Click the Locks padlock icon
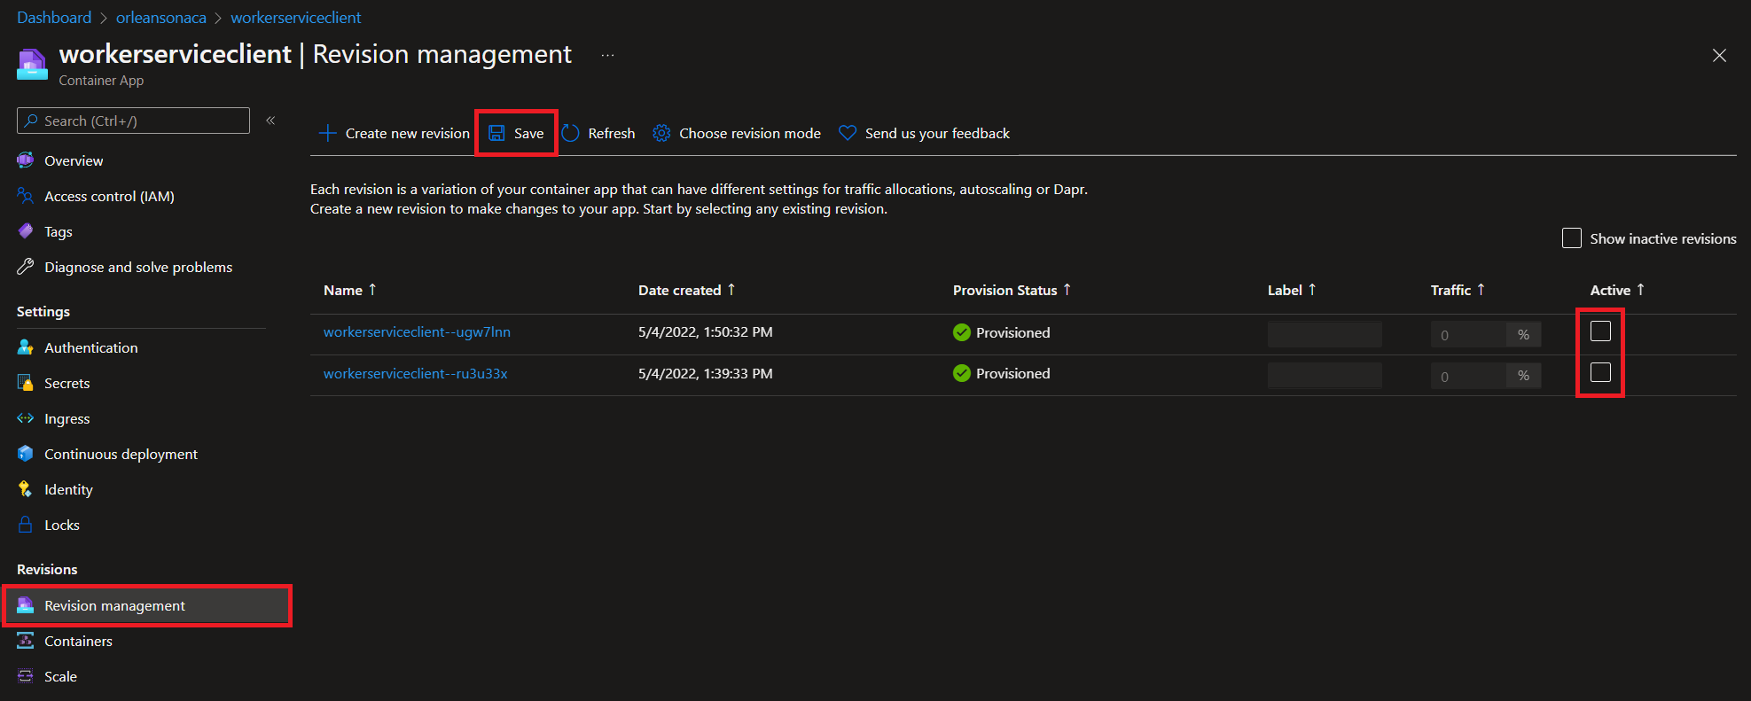The image size is (1751, 701). 26,525
